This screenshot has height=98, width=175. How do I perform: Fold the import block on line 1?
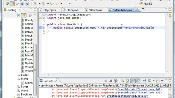46,14
